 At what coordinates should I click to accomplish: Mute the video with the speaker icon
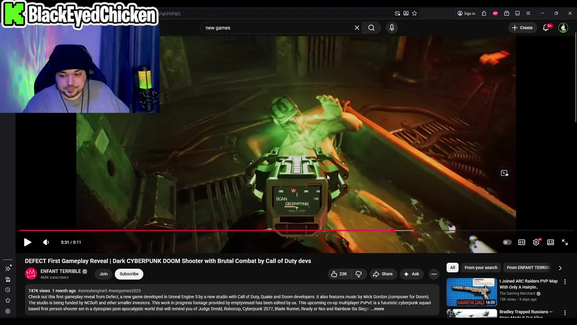pos(46,242)
